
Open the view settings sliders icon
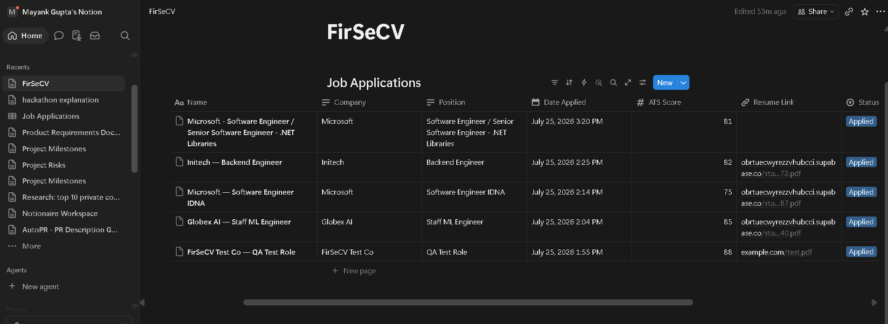[x=643, y=82]
